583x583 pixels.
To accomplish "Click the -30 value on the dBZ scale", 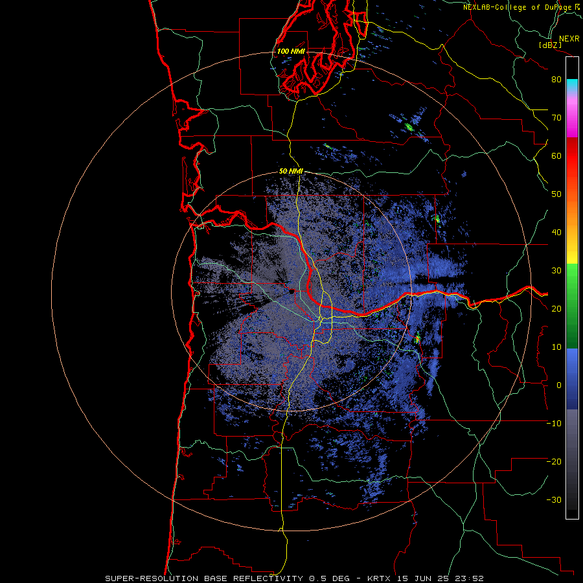I will [554, 501].
